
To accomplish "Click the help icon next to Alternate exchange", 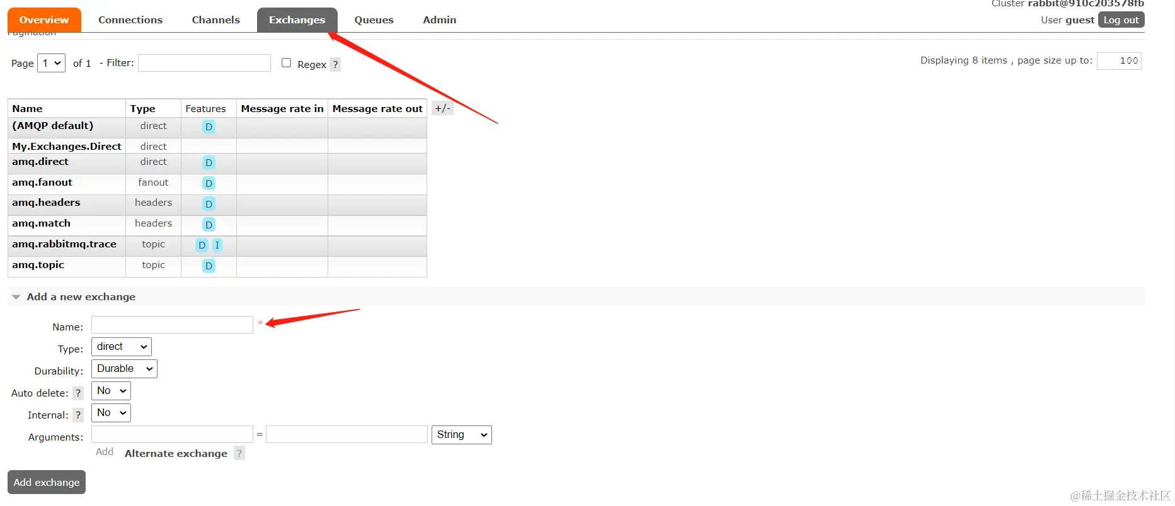I will point(239,453).
